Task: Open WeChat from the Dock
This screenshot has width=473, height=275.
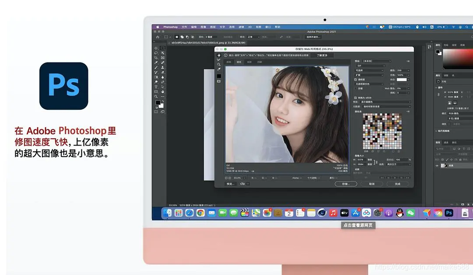Action: click(x=410, y=213)
